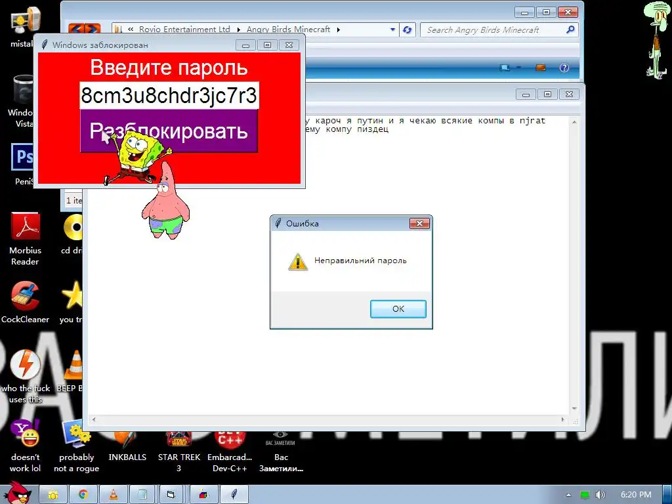This screenshot has height=504, width=672.
Task: Close the Ошибка error dialog
Action: (x=419, y=223)
